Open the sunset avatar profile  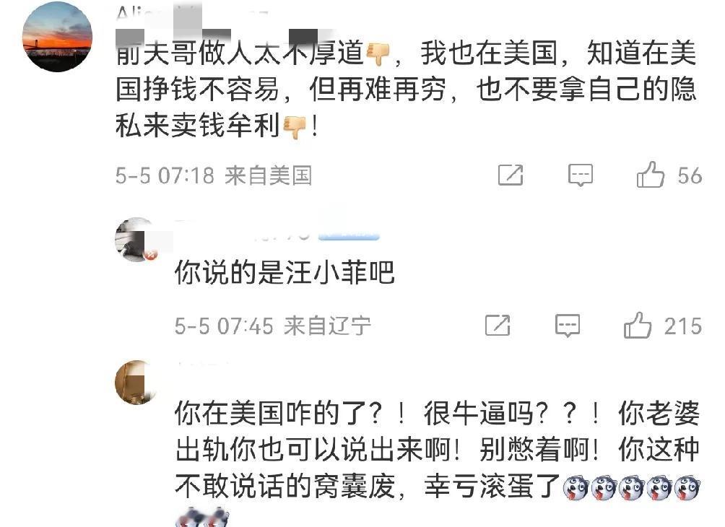57,37
